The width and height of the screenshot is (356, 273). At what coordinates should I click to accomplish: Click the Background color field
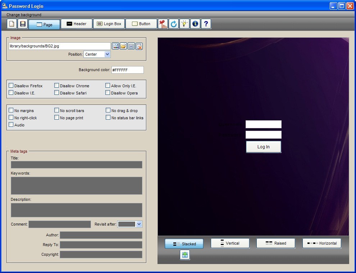coord(128,70)
